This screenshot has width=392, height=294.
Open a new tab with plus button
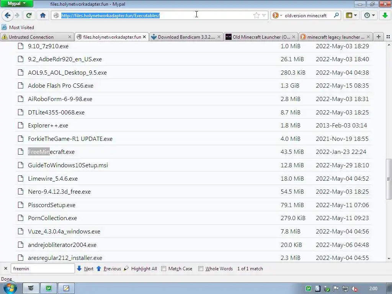pyautogui.click(x=379, y=37)
